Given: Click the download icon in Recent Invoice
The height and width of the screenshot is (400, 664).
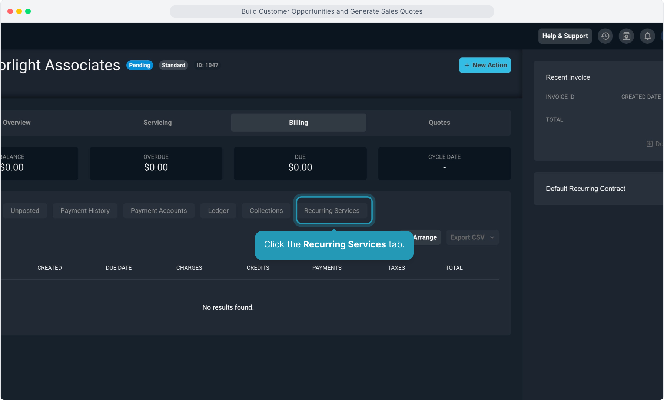Looking at the screenshot, I should pos(650,144).
